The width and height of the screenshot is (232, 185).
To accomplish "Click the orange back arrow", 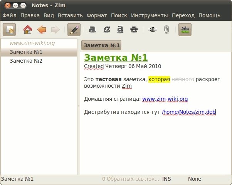I will [x=42, y=29].
